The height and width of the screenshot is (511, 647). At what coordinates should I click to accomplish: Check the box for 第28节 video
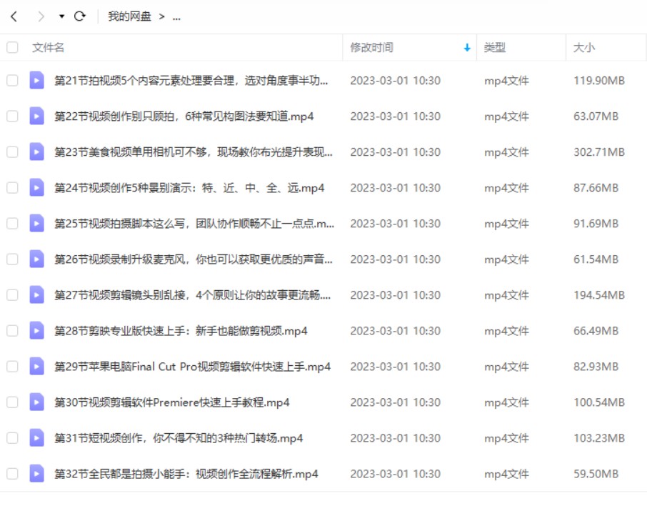tap(12, 330)
